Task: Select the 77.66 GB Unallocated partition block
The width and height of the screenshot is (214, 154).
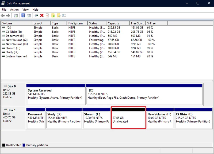Action: click(x=128, y=120)
